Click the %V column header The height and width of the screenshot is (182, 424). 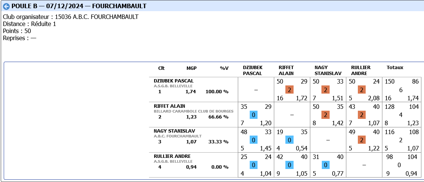point(224,68)
